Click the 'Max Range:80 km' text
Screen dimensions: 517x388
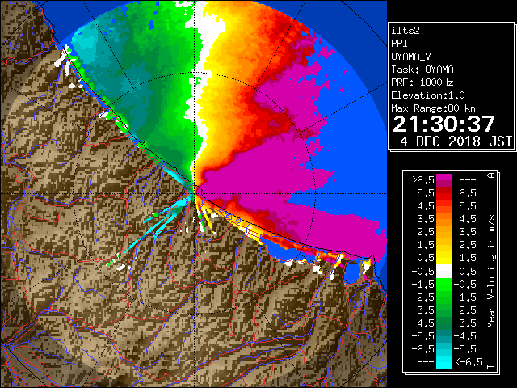[x=433, y=108]
